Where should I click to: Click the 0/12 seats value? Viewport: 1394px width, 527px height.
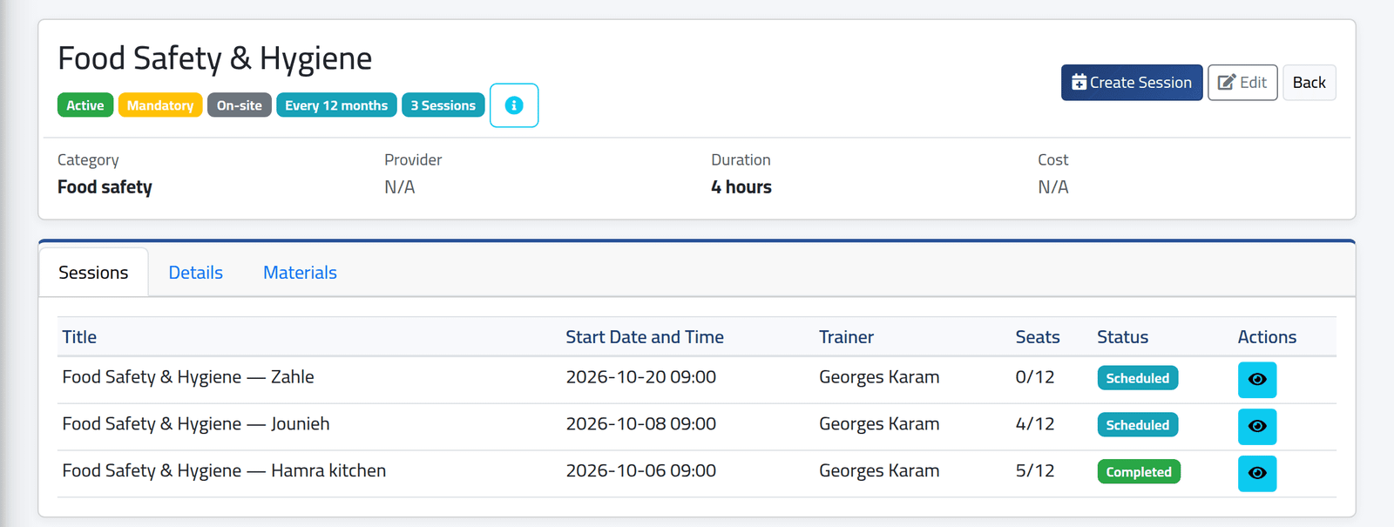[x=1035, y=377]
